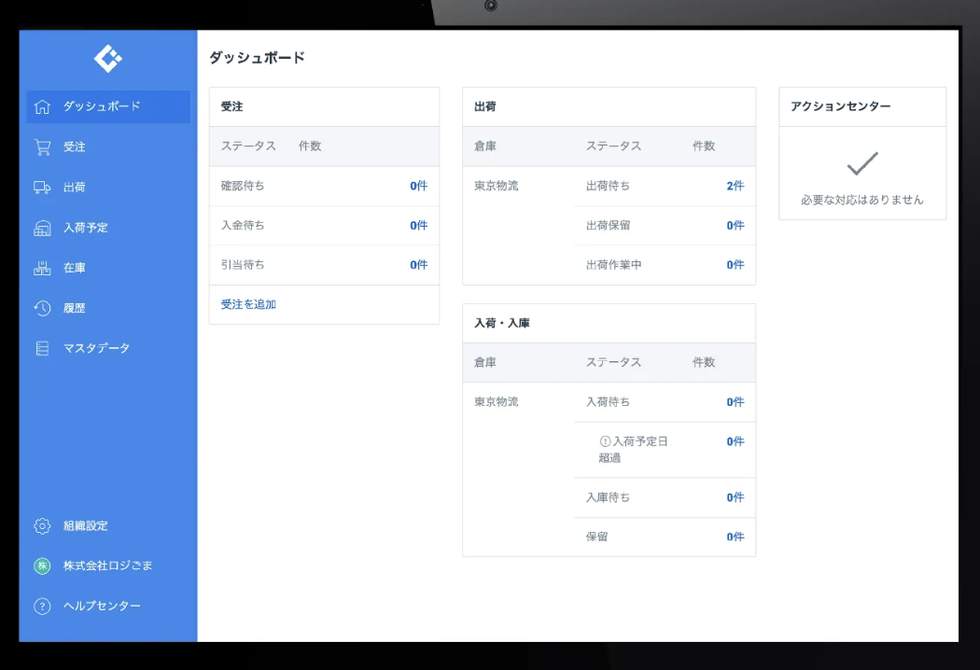
Task: Open the 2件 link for 出荷待ち
Action: (x=734, y=186)
